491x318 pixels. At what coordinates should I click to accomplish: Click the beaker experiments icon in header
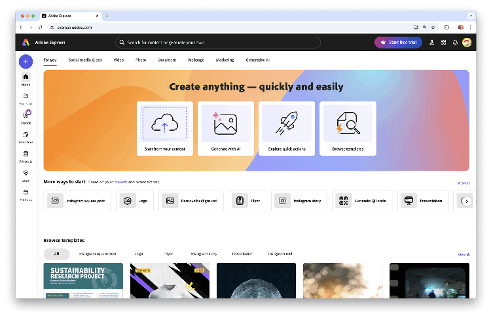(431, 43)
